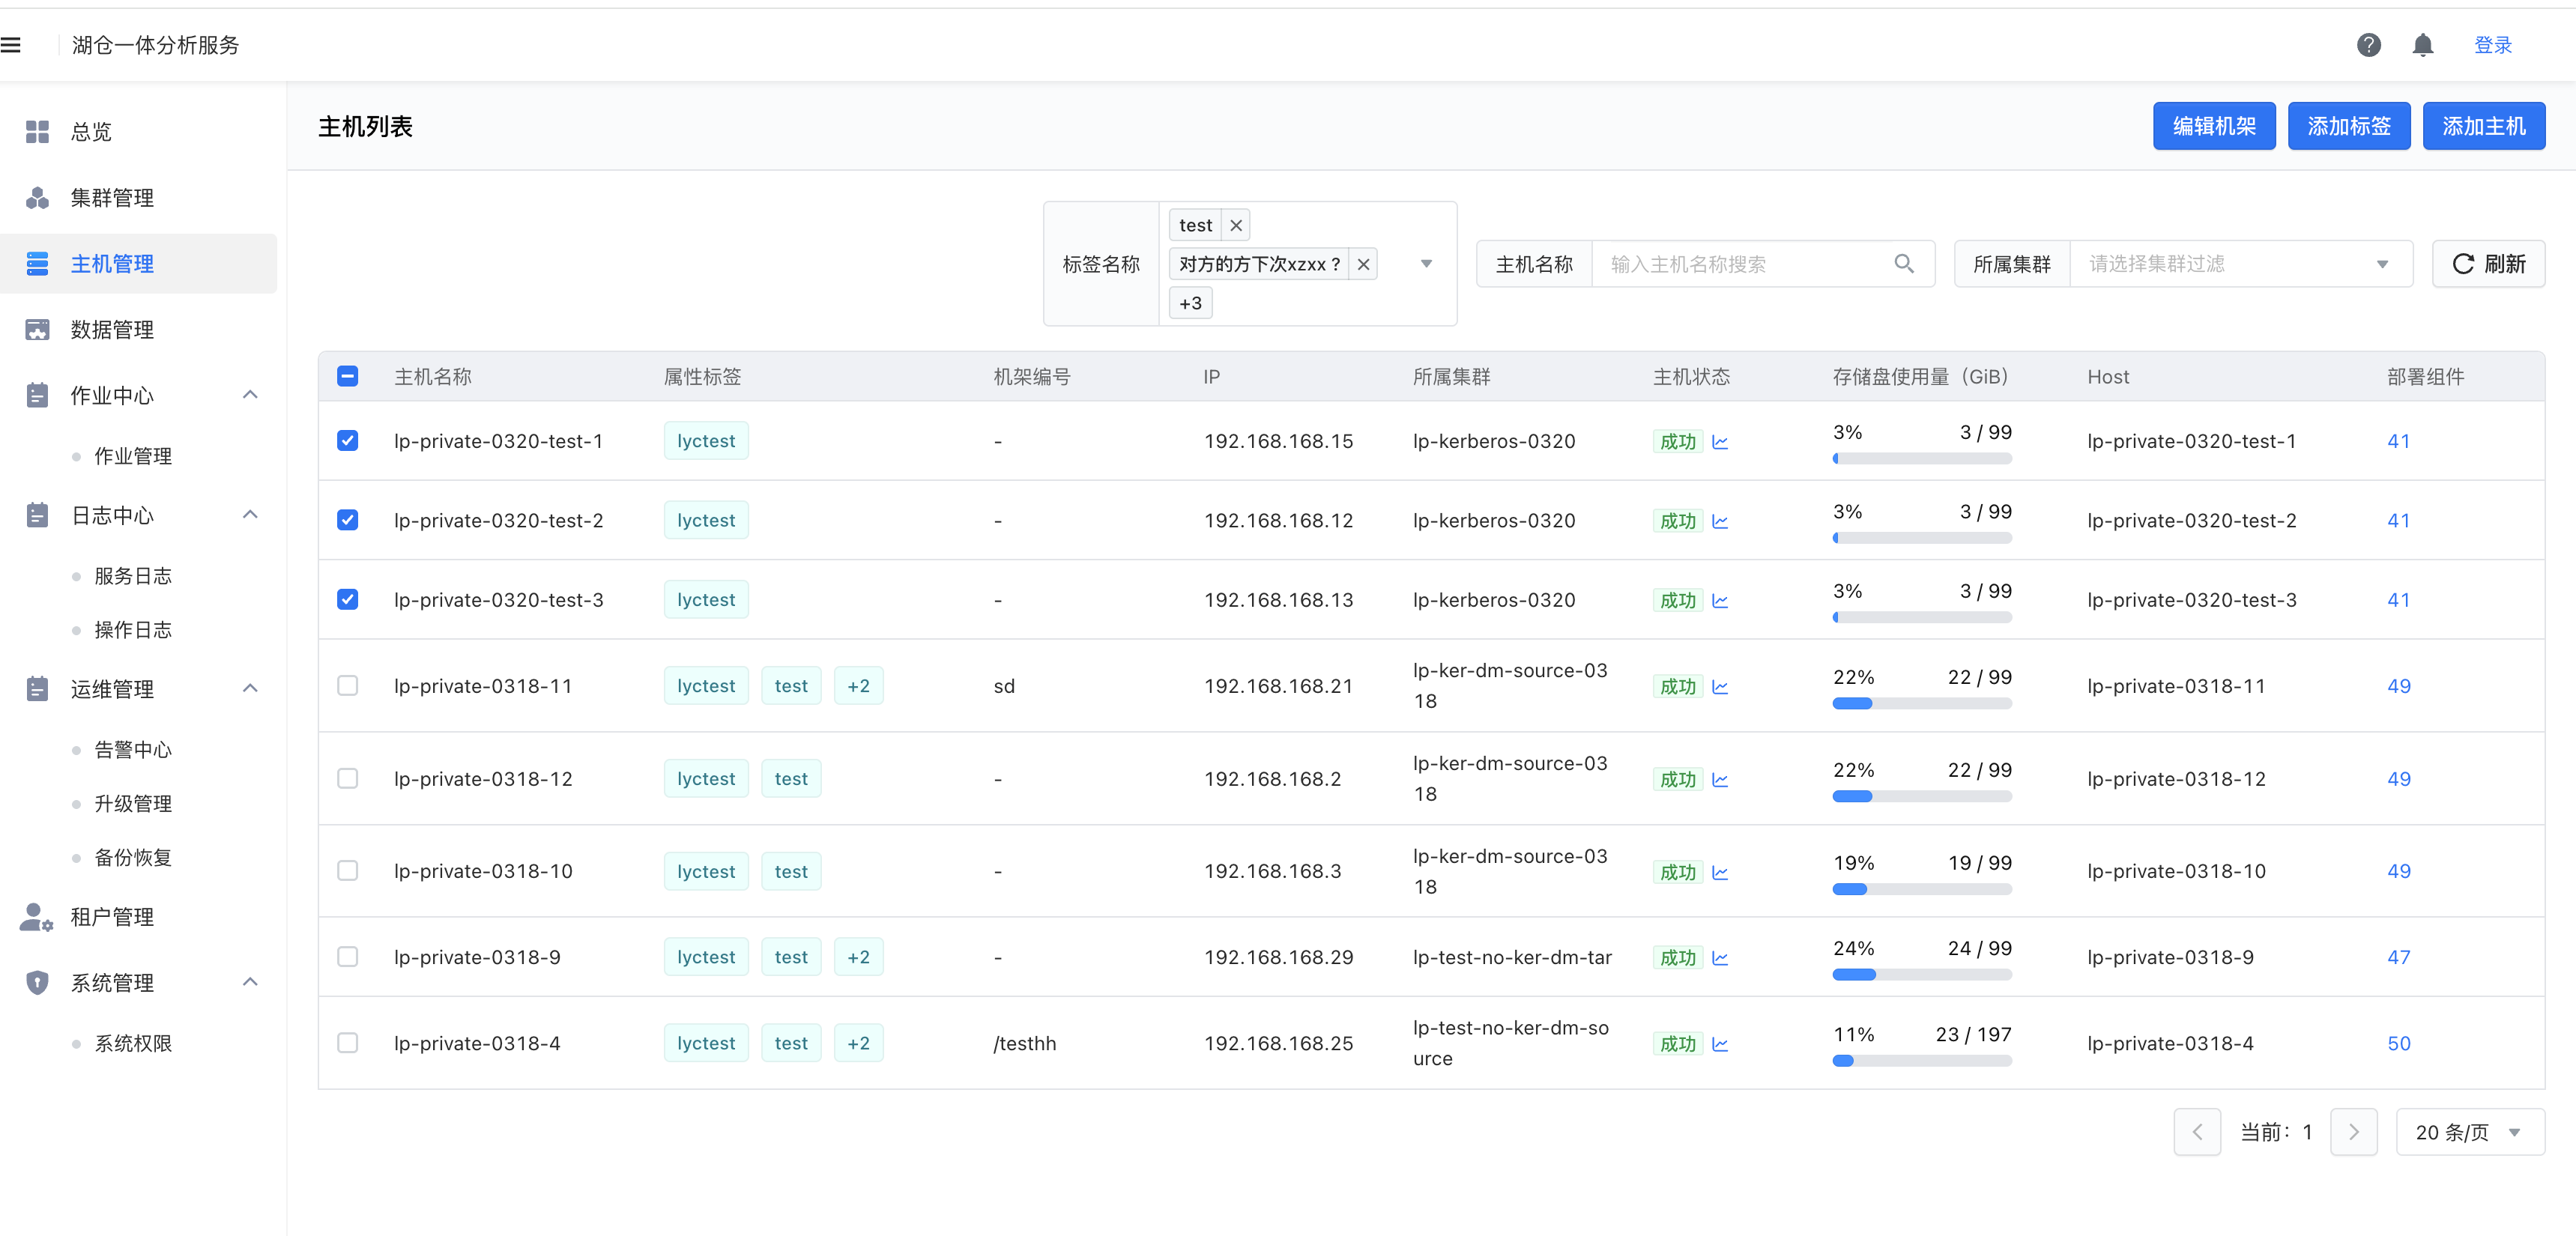Open 告警中心 submenu item
Image resolution: width=2576 pixels, height=1236 pixels.
coord(133,750)
